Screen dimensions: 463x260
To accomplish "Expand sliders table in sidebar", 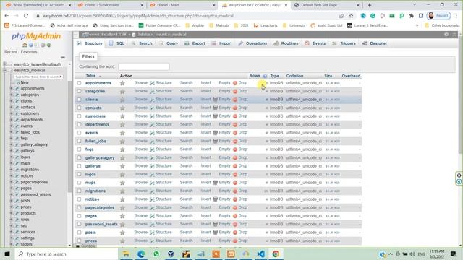I will 12,244.
